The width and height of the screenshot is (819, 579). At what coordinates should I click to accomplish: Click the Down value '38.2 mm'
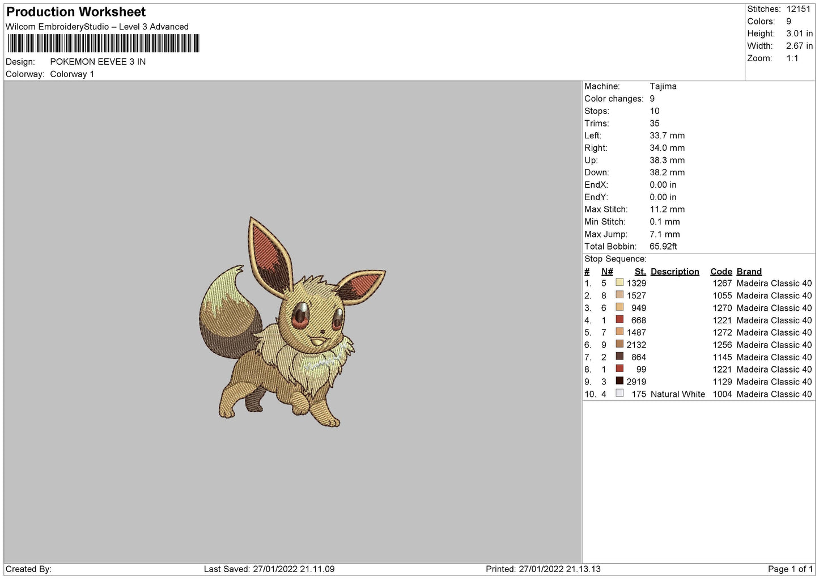pyautogui.click(x=667, y=172)
